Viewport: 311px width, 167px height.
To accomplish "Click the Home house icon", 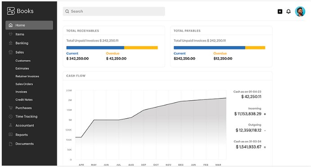I will tap(11, 25).
